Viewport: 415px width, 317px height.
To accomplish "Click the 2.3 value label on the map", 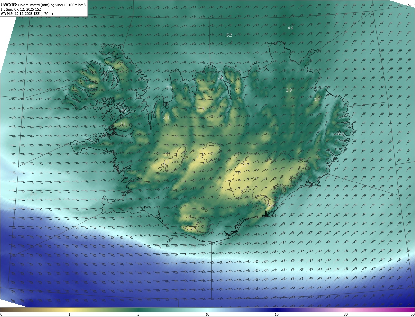I will pos(166,118).
